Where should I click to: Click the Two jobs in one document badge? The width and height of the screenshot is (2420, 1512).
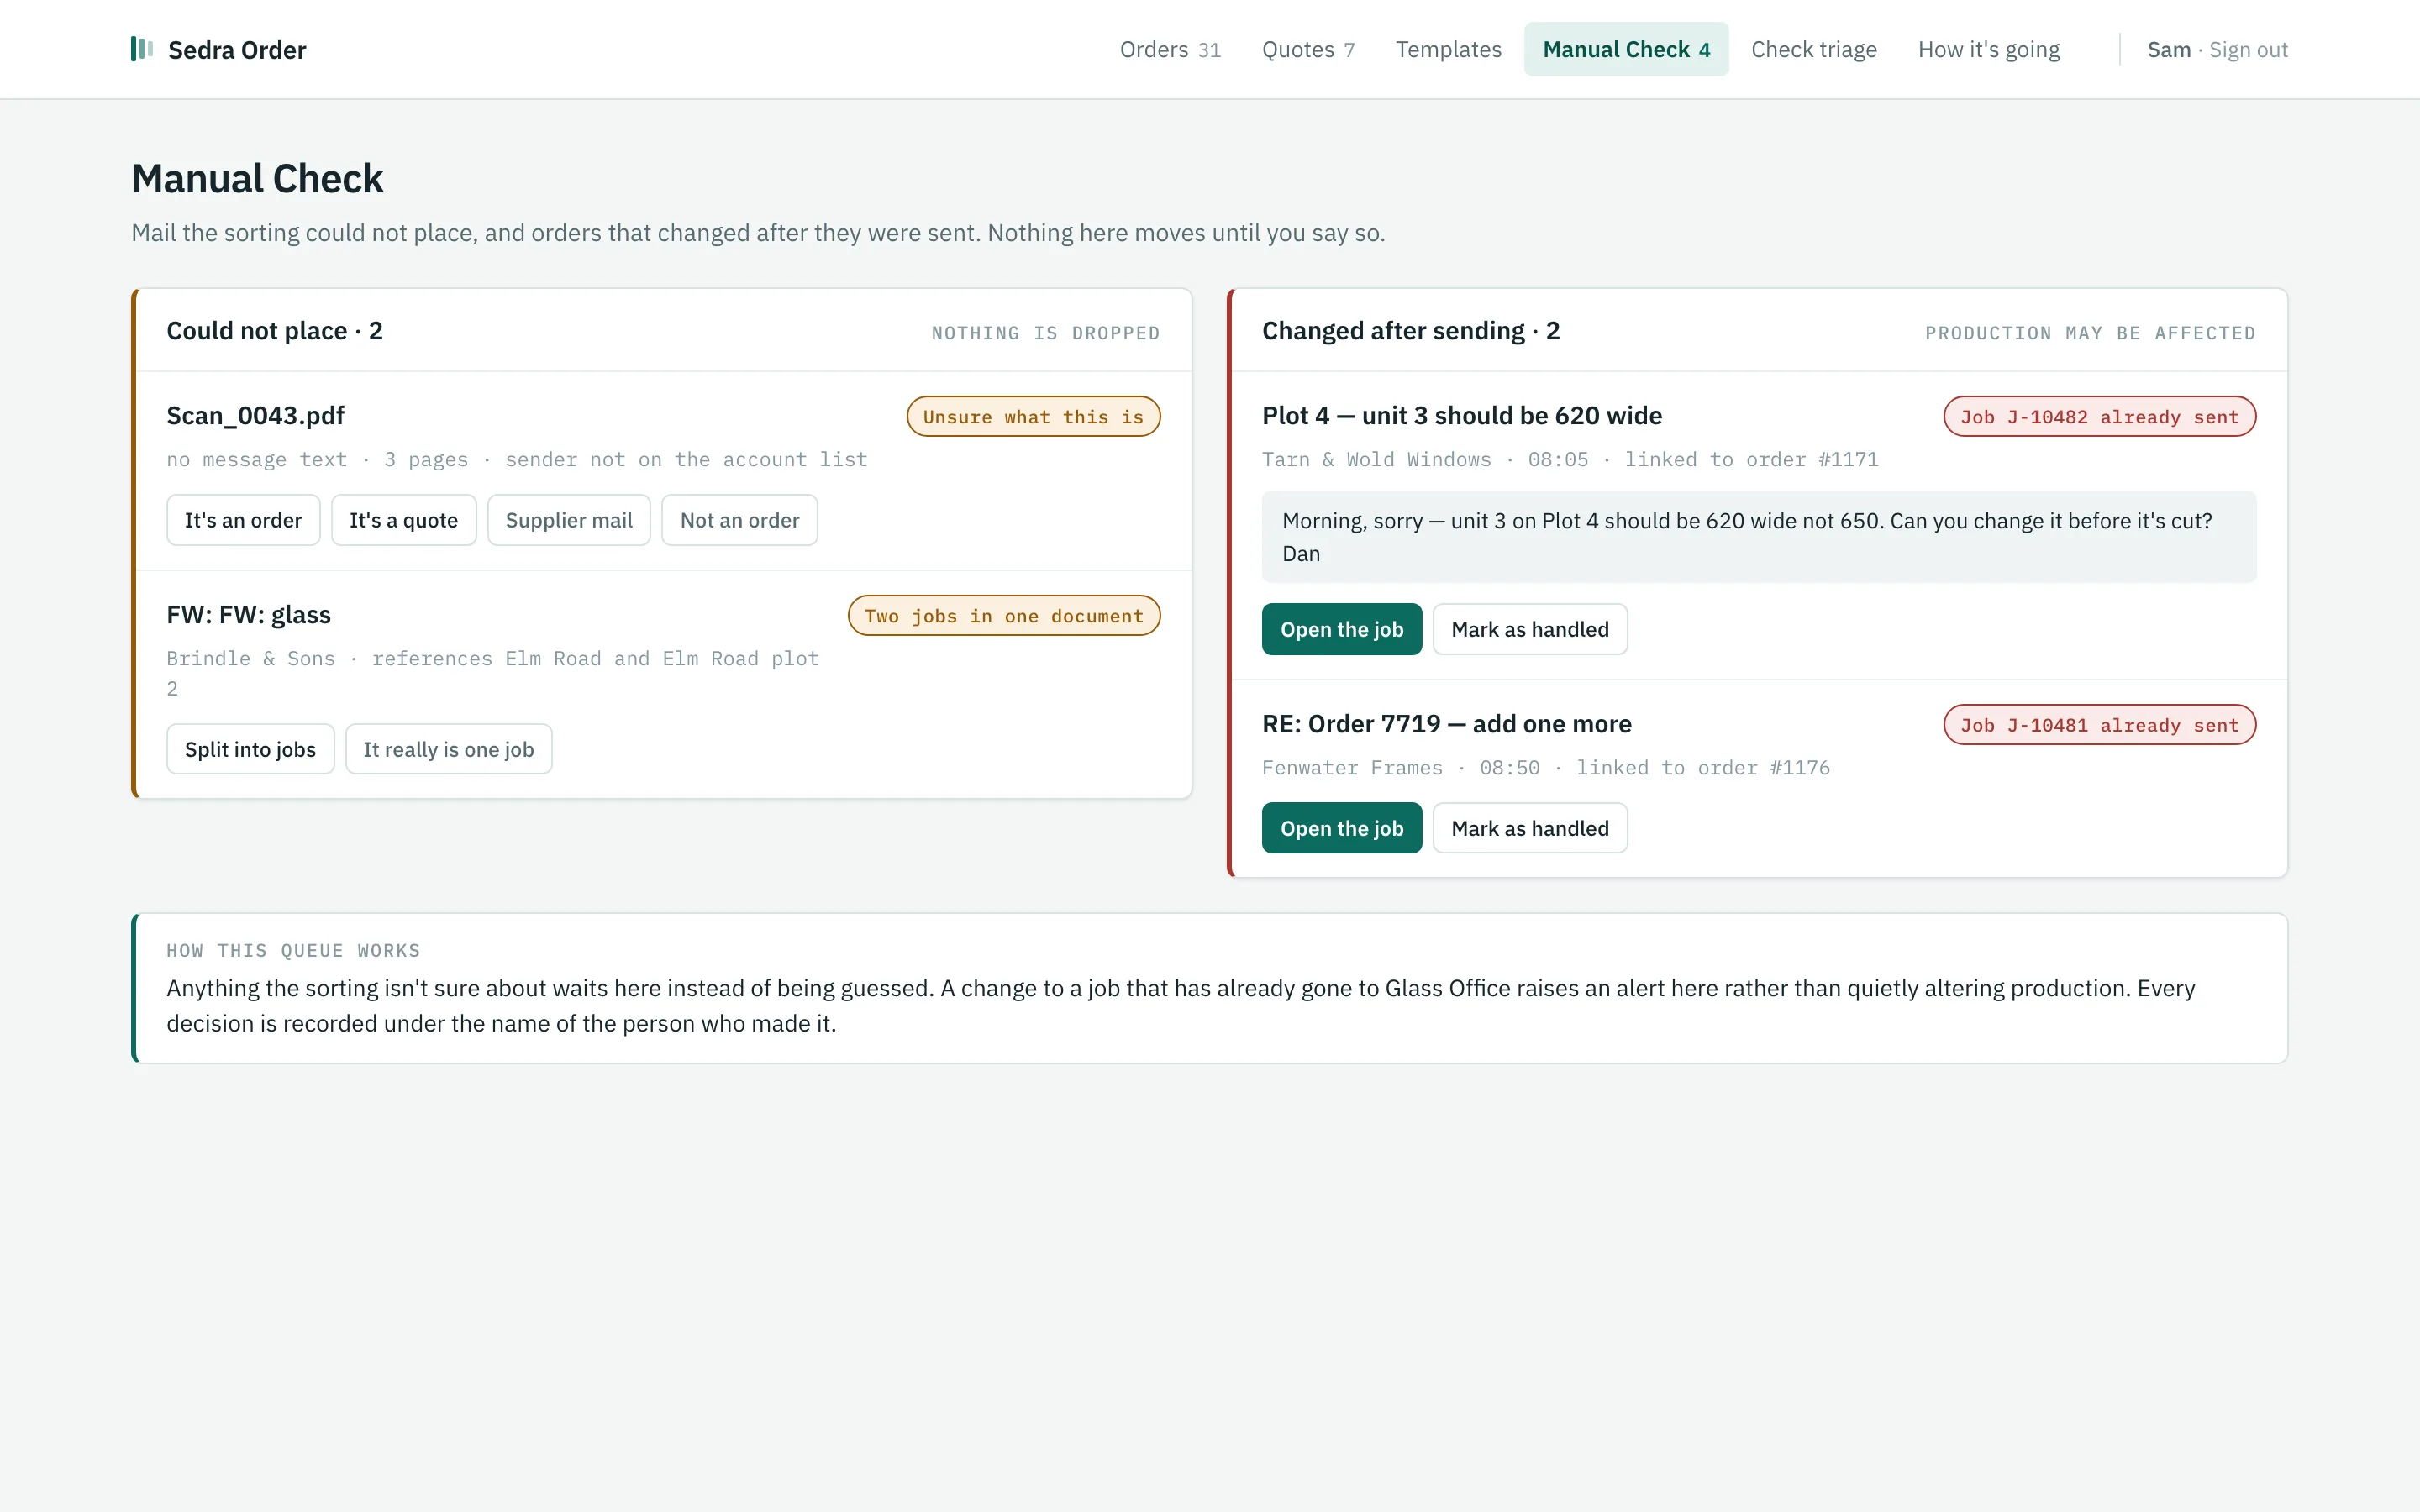pyautogui.click(x=1004, y=616)
